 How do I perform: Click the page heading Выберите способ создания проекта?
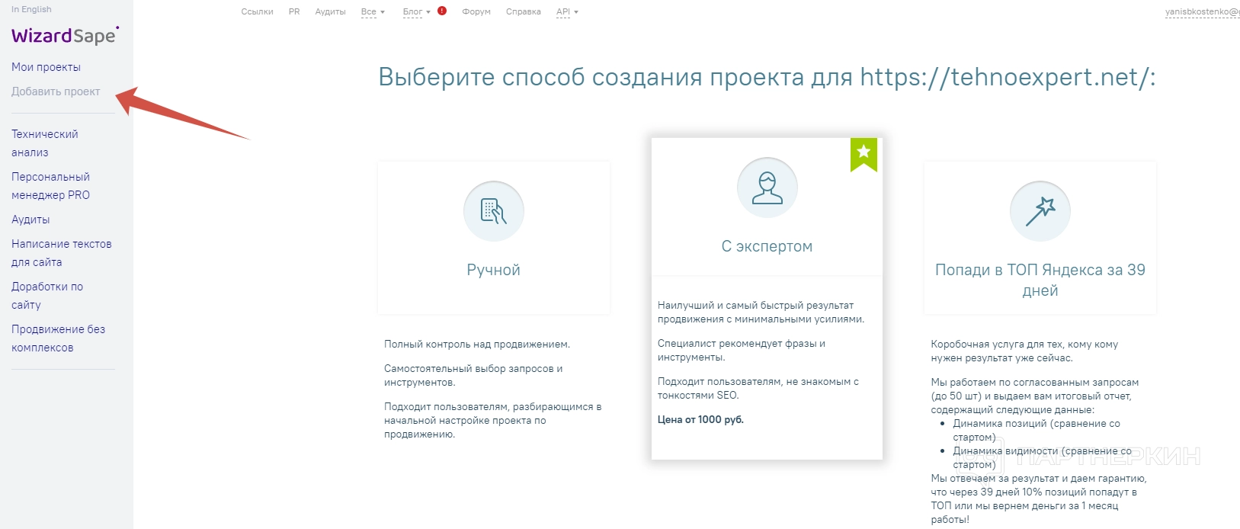(767, 77)
